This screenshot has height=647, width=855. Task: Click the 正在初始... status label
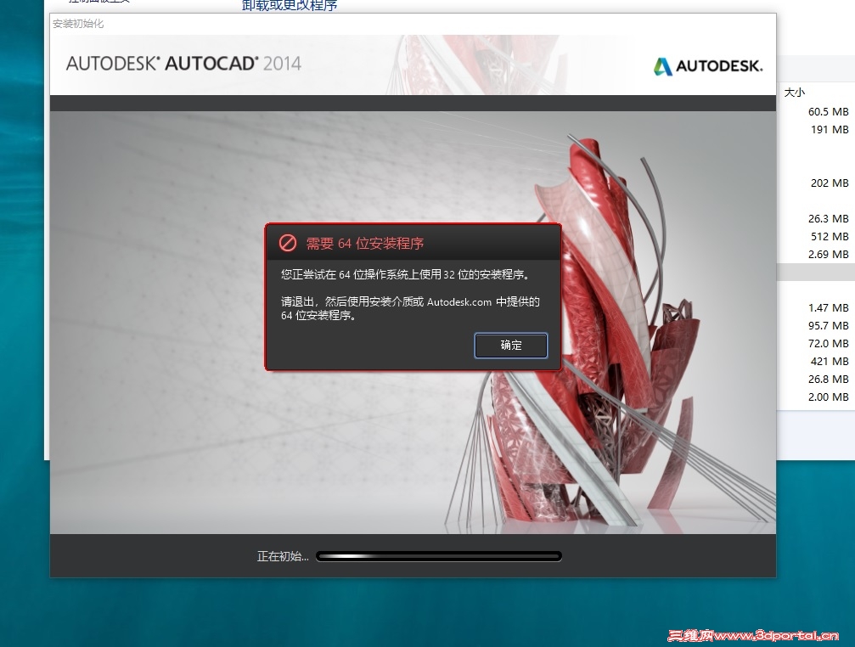[283, 556]
